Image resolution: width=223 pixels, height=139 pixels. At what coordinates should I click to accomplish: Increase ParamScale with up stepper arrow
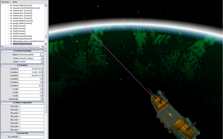pos(43,98)
